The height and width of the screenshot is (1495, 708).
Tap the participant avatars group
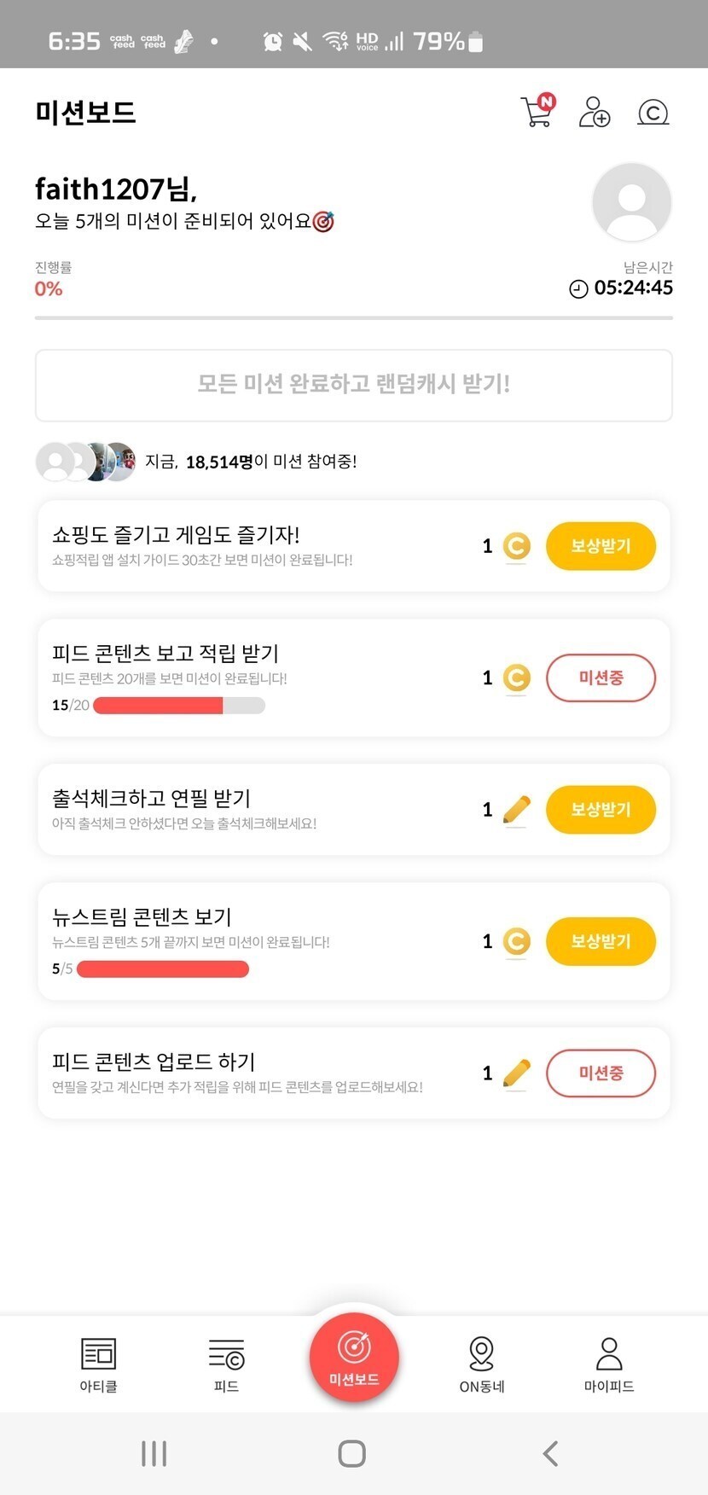pyautogui.click(x=85, y=462)
